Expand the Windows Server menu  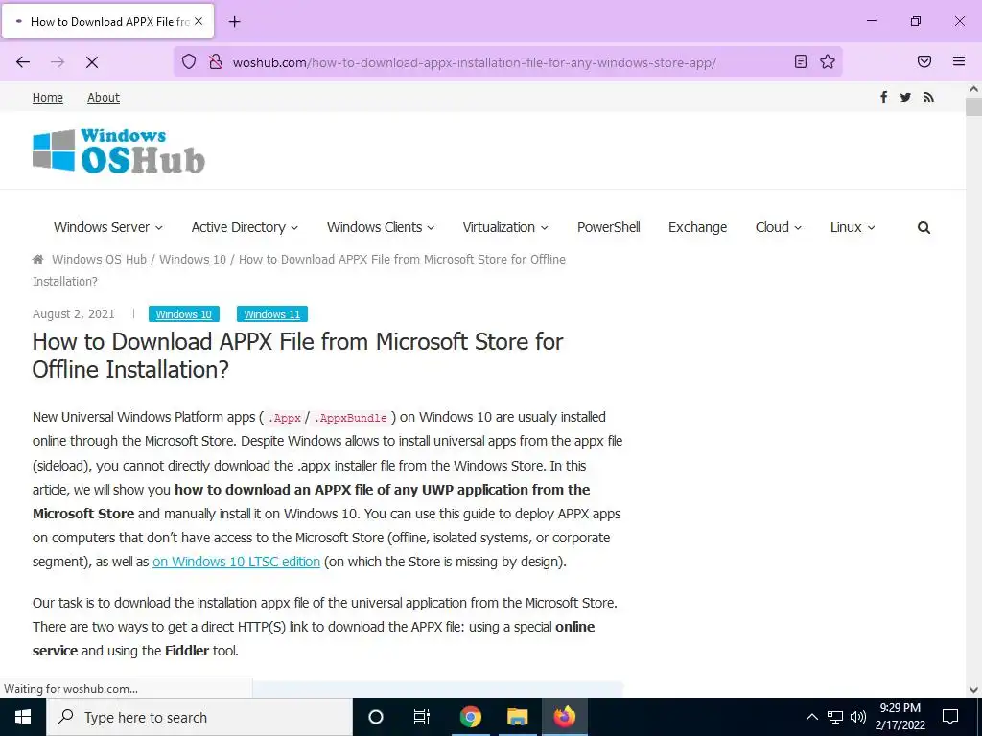pyautogui.click(x=107, y=227)
